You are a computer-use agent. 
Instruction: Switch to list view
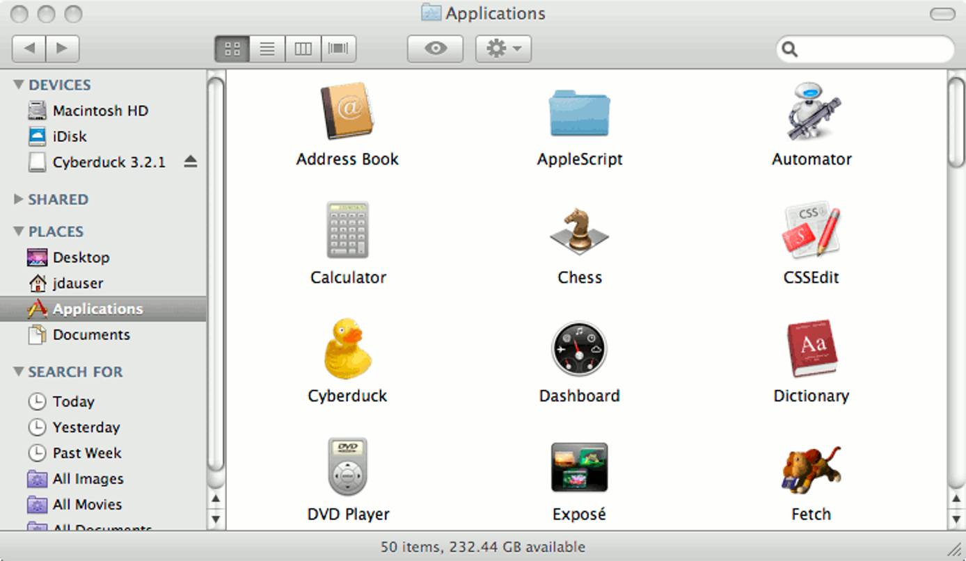tap(267, 49)
